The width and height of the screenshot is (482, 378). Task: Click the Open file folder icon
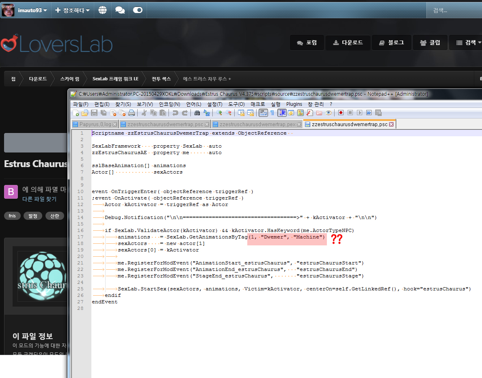[x=85, y=113]
